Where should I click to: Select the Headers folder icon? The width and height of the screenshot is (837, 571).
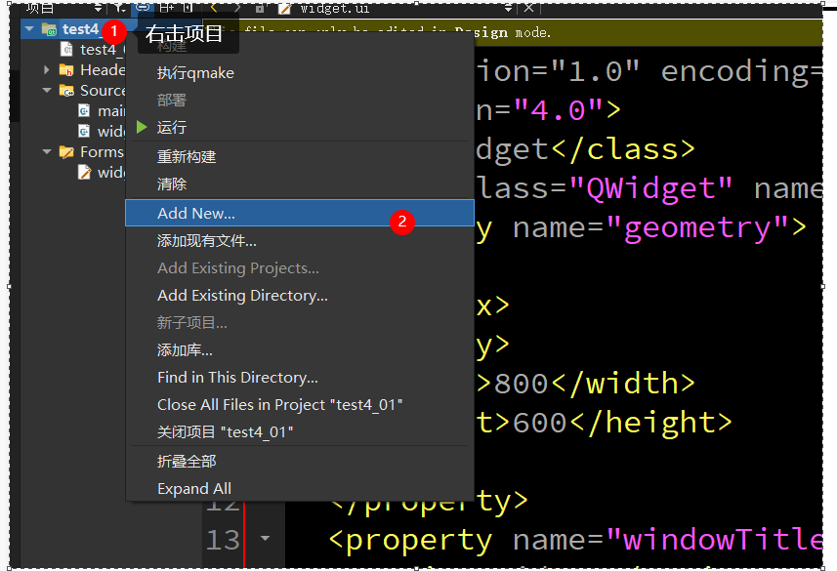pyautogui.click(x=66, y=70)
